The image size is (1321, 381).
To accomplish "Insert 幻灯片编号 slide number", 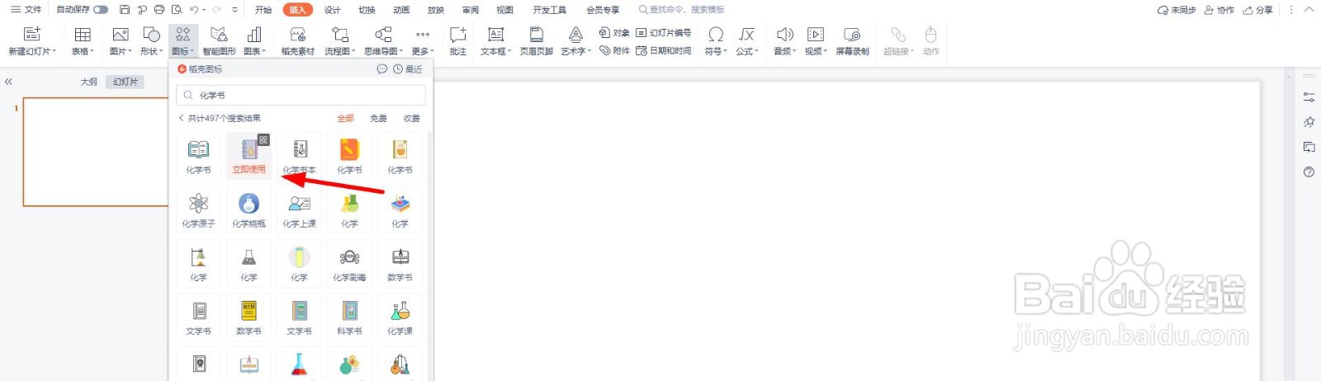I will tap(664, 33).
